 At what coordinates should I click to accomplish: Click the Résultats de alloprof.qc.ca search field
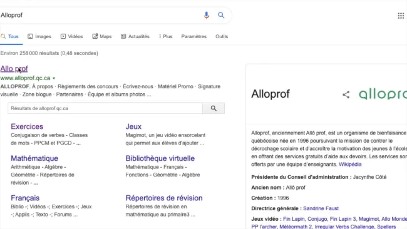click(x=105, y=108)
